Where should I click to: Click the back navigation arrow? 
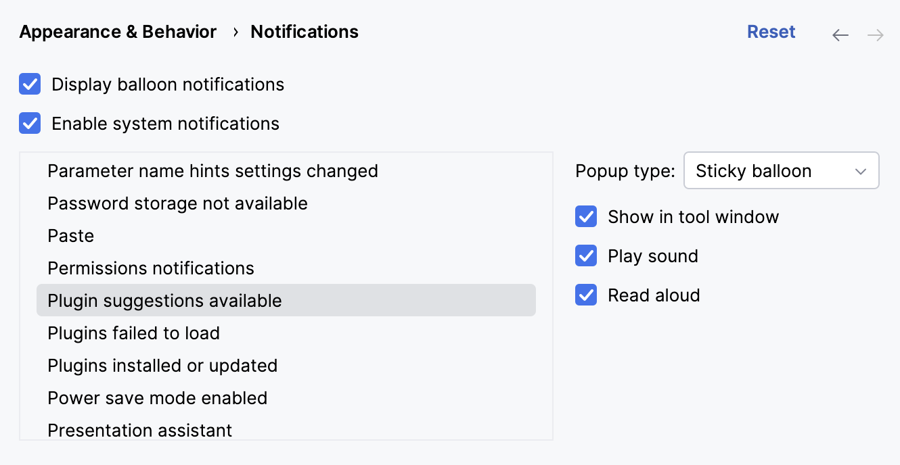tap(840, 34)
